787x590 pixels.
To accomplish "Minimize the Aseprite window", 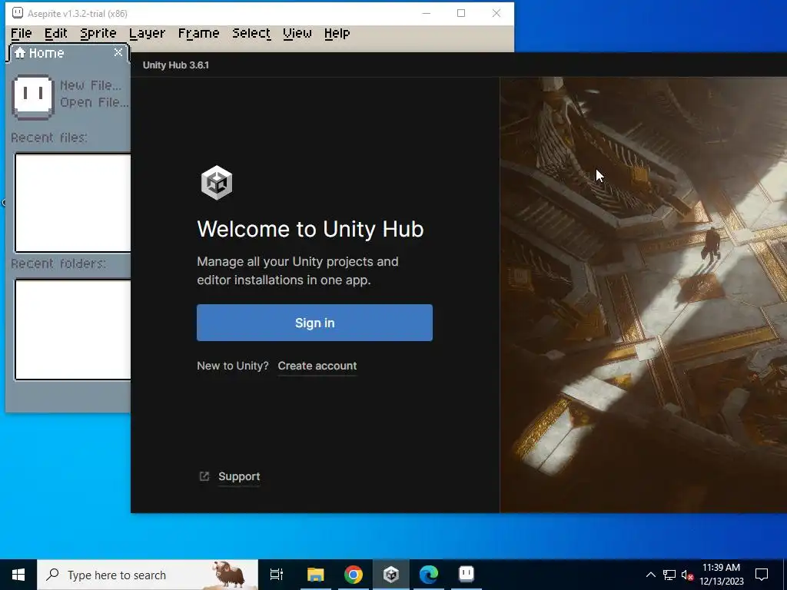I will [x=426, y=13].
